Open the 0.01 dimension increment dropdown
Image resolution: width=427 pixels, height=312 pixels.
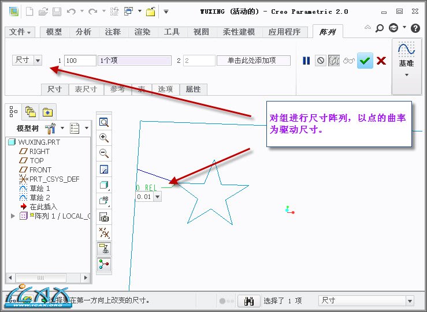157,197
